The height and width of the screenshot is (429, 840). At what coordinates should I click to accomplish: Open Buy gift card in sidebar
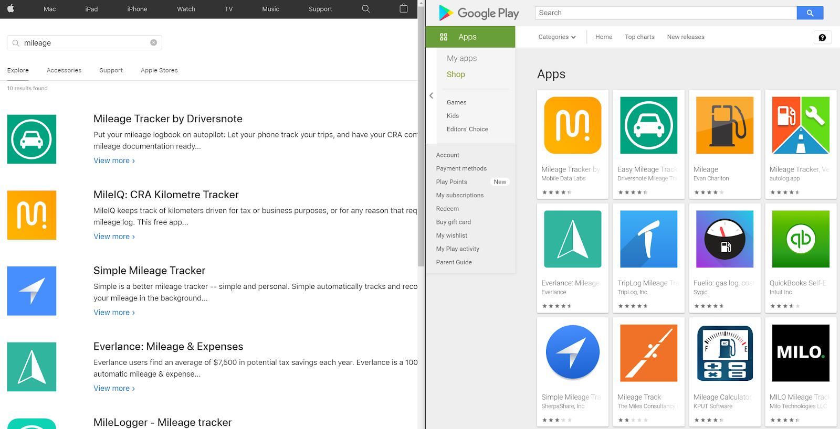tap(453, 222)
